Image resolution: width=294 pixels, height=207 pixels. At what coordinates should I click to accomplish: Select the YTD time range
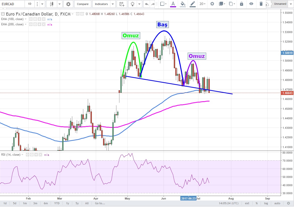coord(57,203)
